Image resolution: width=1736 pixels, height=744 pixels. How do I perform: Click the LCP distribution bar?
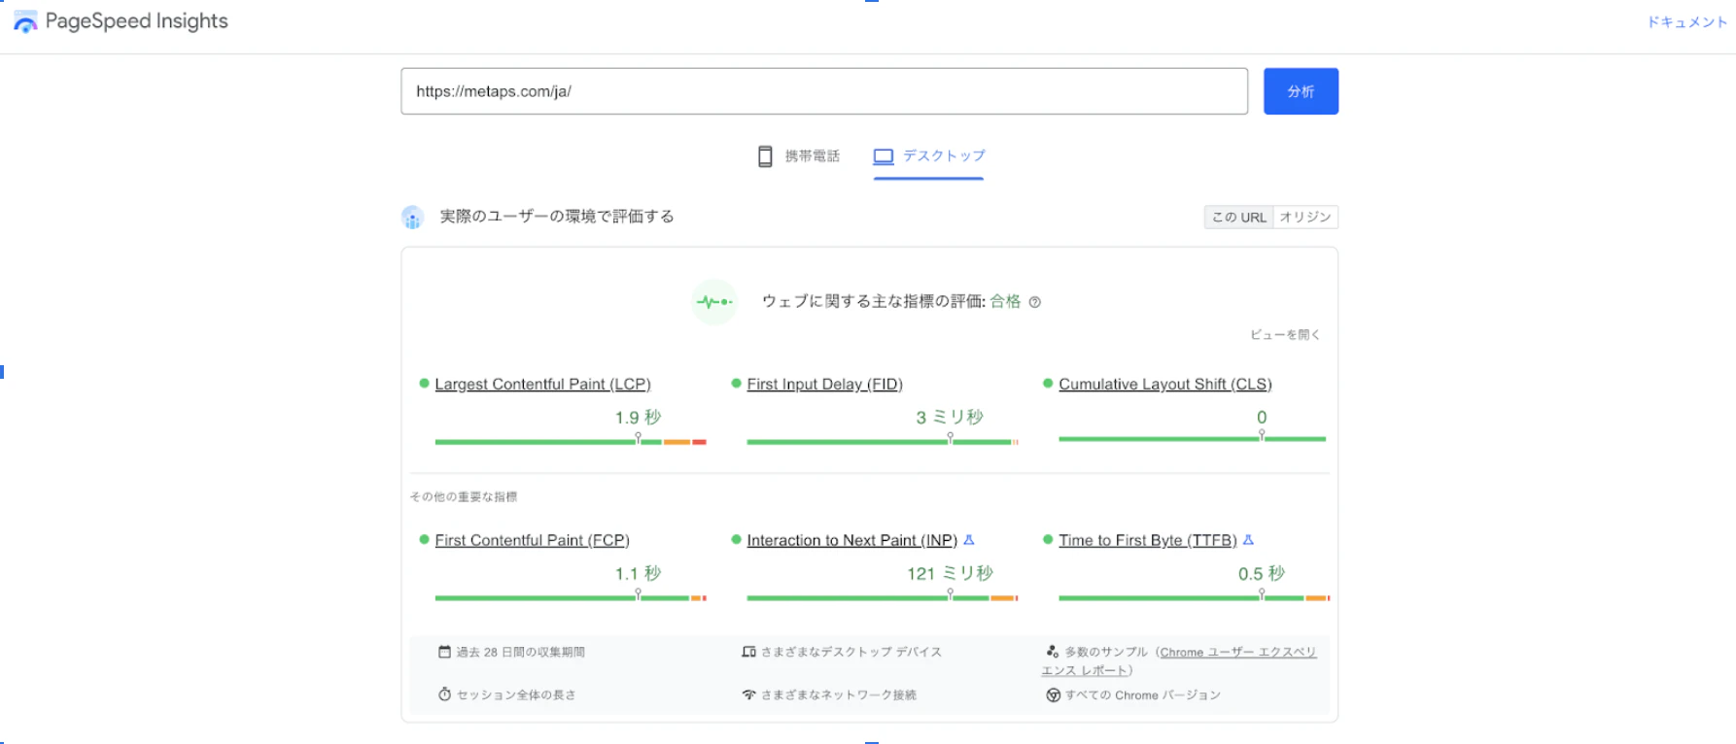pos(571,442)
